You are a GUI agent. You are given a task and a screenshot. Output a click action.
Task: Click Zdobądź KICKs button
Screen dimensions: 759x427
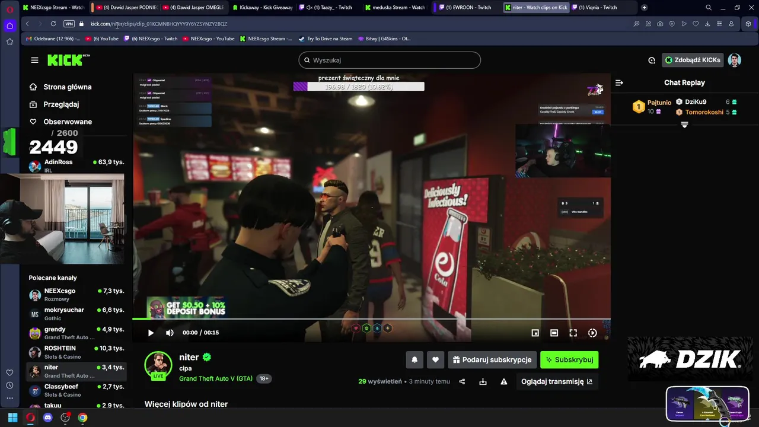point(691,60)
